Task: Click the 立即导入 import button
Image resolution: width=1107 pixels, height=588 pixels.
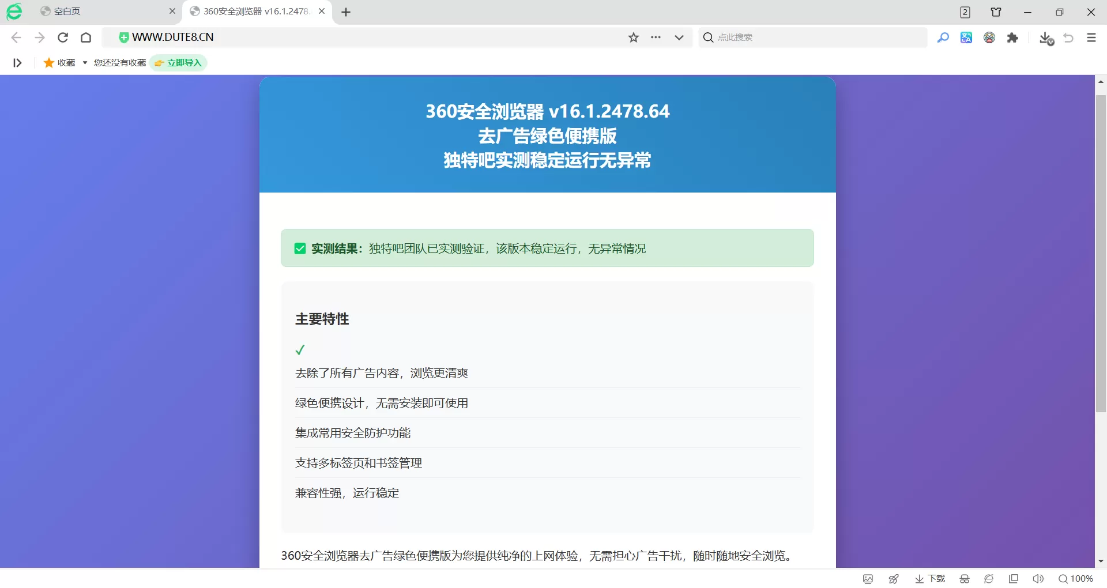Action: (179, 62)
